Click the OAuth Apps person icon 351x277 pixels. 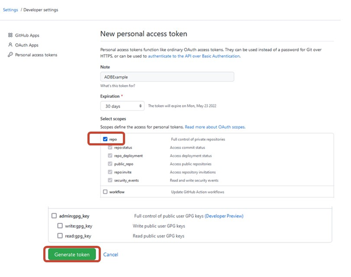coord(10,45)
